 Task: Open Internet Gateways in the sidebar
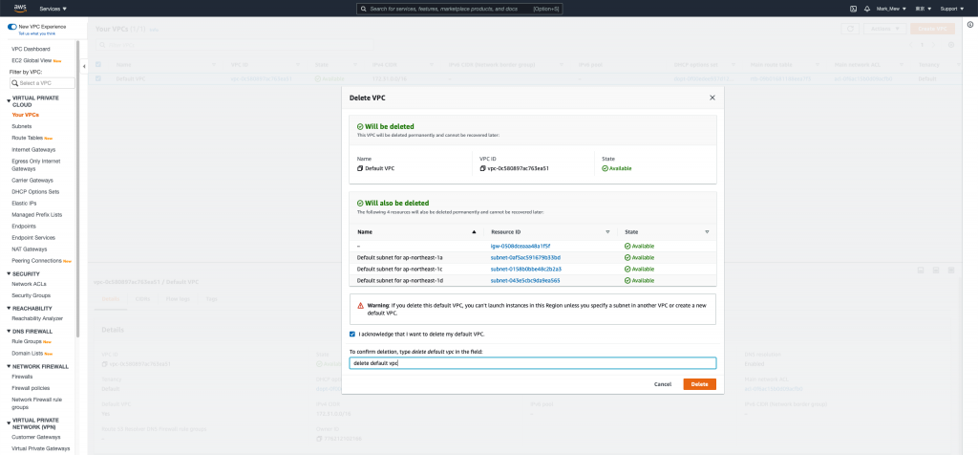click(x=33, y=150)
